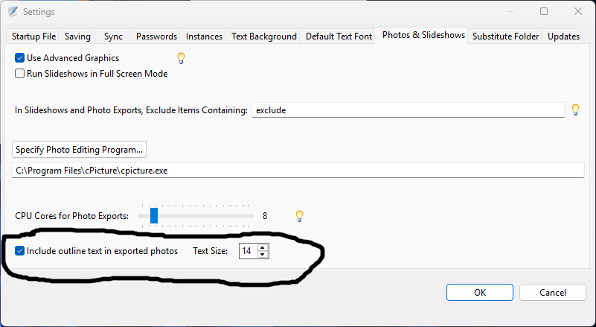Enable Run Slideshows in Full Screen Mode
596x327 pixels.
tap(20, 74)
